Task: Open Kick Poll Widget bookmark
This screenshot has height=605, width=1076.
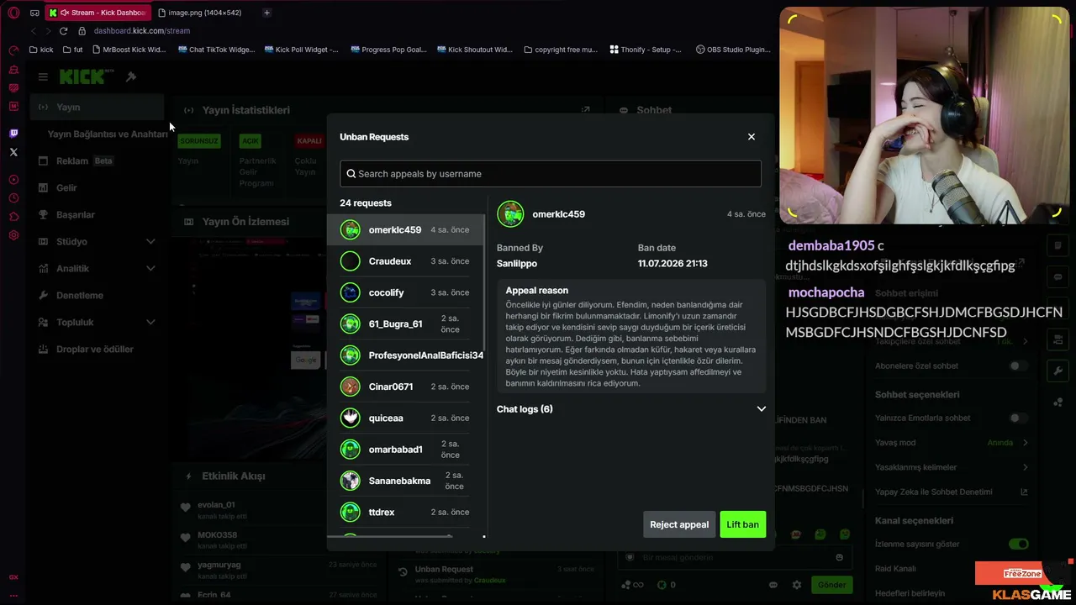Action: (x=301, y=50)
